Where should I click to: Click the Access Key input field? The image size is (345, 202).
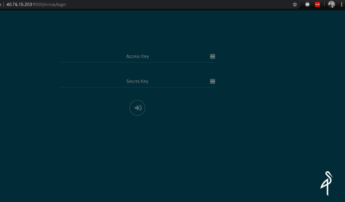click(x=137, y=57)
